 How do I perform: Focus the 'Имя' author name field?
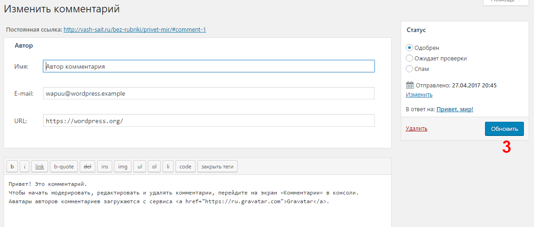point(209,66)
